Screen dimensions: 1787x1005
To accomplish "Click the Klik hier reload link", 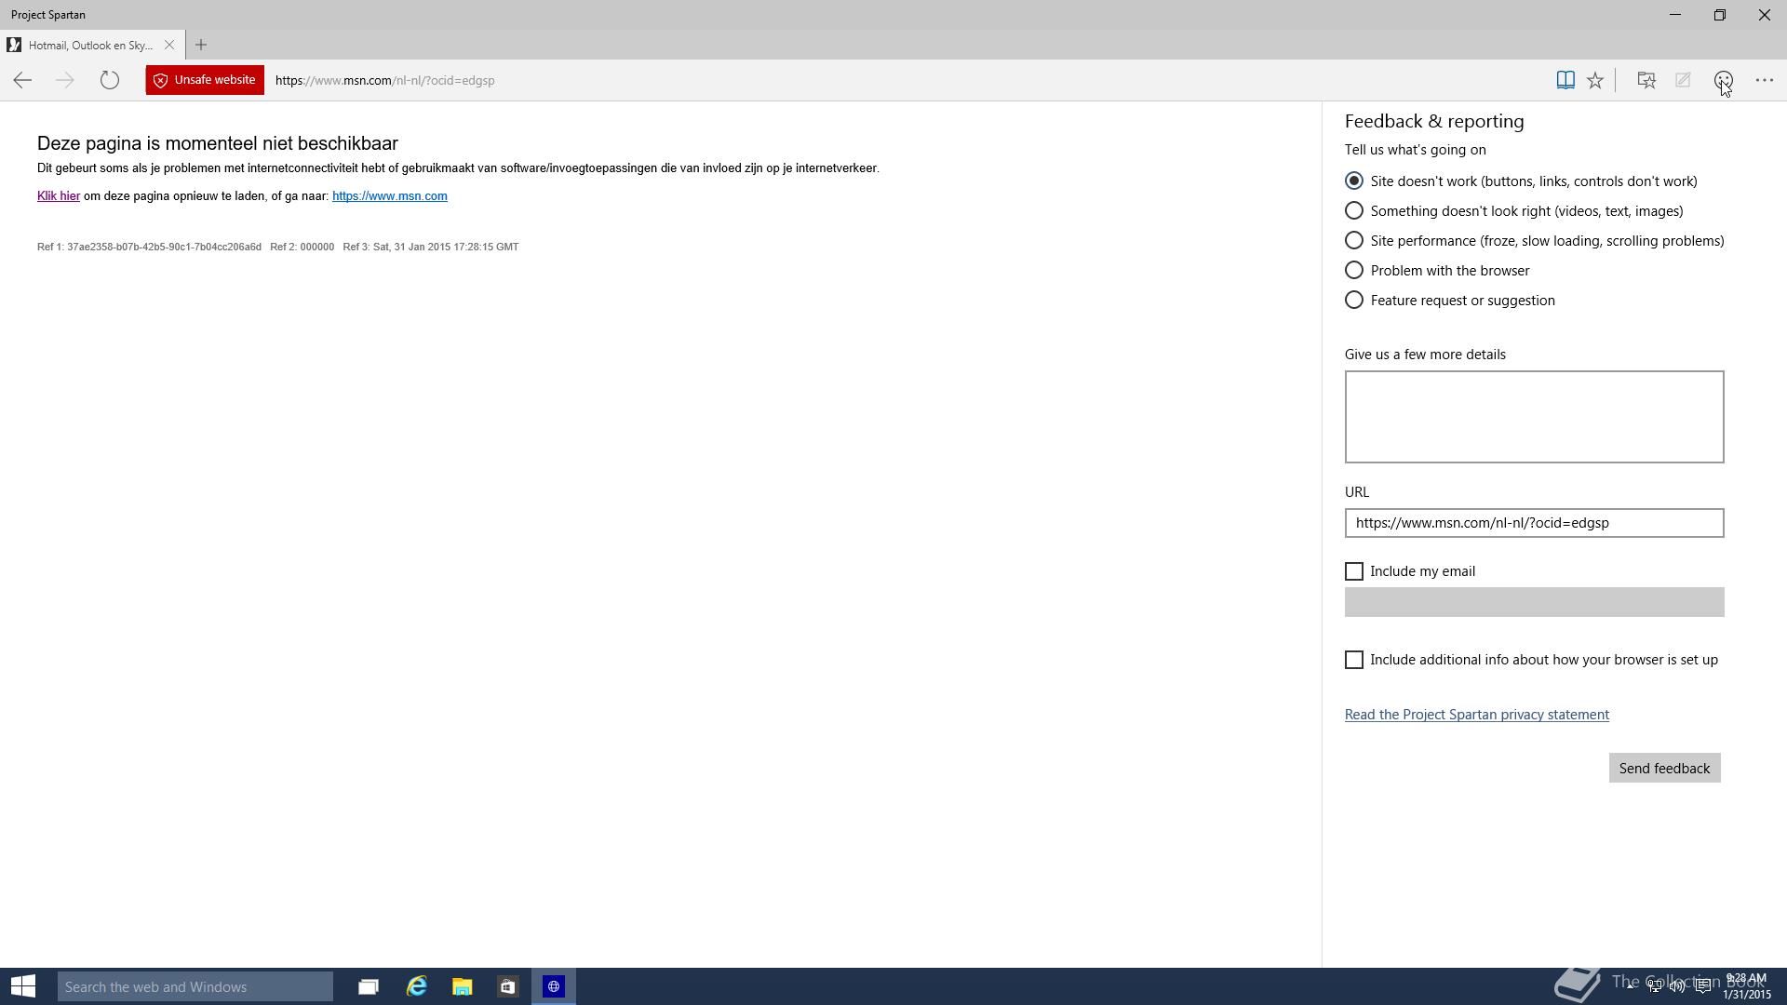I will click(59, 195).
